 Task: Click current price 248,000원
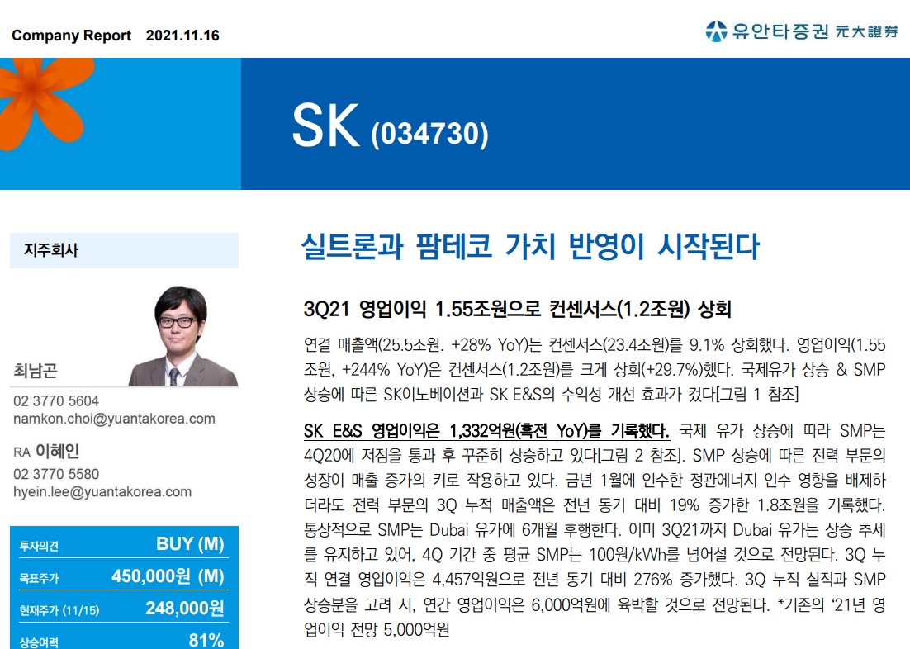coord(184,609)
